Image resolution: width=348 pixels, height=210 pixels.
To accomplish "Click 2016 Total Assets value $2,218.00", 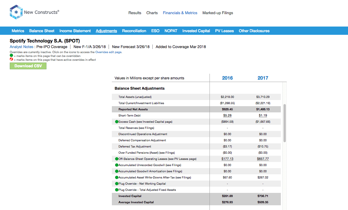I will [x=227, y=97].
